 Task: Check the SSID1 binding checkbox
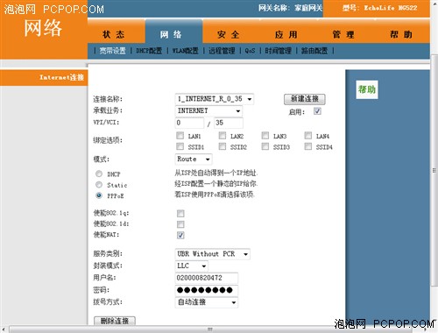pyautogui.click(x=180, y=146)
